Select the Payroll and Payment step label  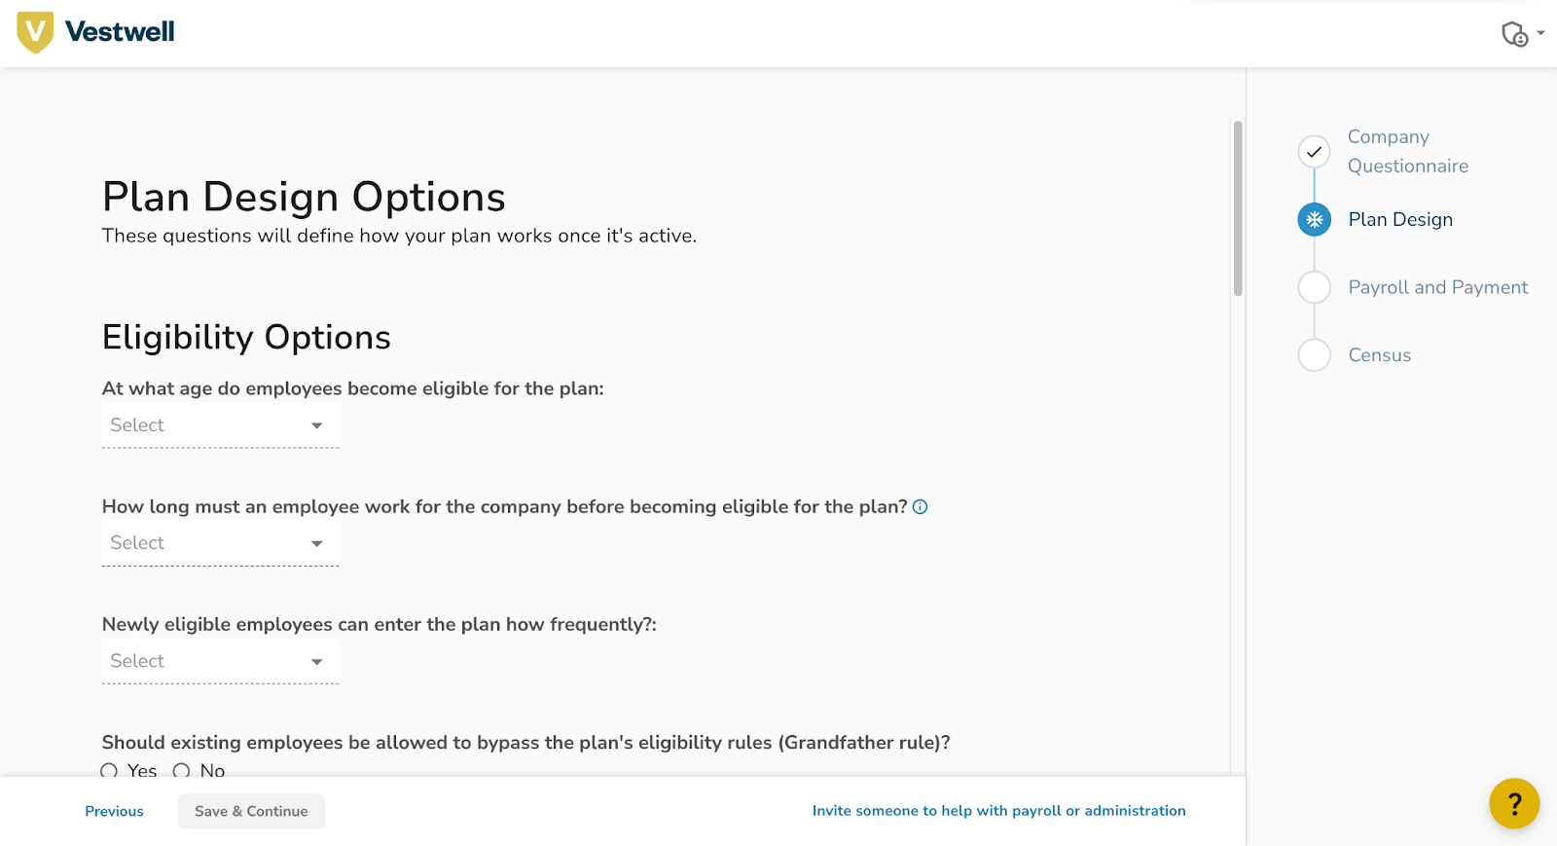1438,287
